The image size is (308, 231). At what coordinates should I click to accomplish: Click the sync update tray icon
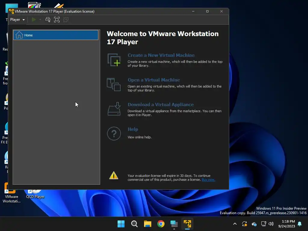(244, 224)
